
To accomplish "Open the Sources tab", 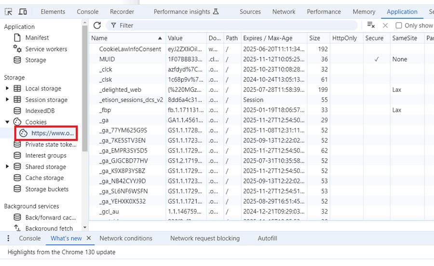I will click(x=250, y=12).
